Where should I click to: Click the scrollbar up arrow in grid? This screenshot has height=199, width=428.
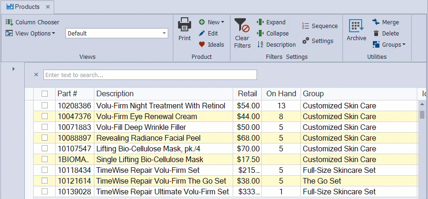click(422, 104)
